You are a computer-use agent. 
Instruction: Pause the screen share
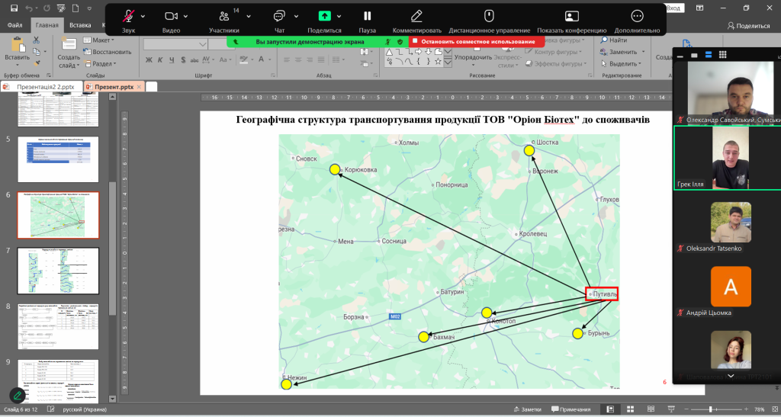368,16
